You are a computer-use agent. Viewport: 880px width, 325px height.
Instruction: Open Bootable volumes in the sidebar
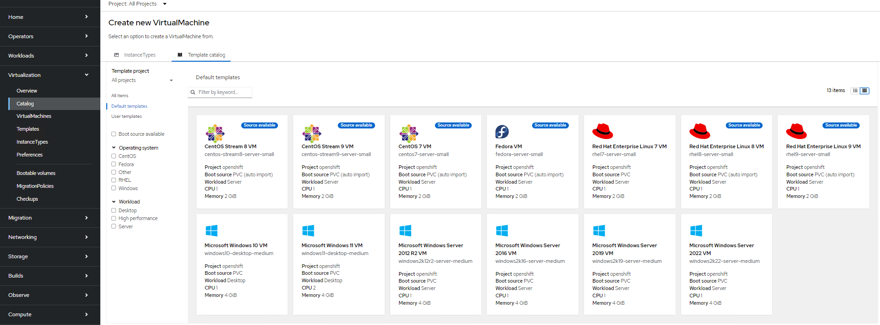pyautogui.click(x=36, y=173)
